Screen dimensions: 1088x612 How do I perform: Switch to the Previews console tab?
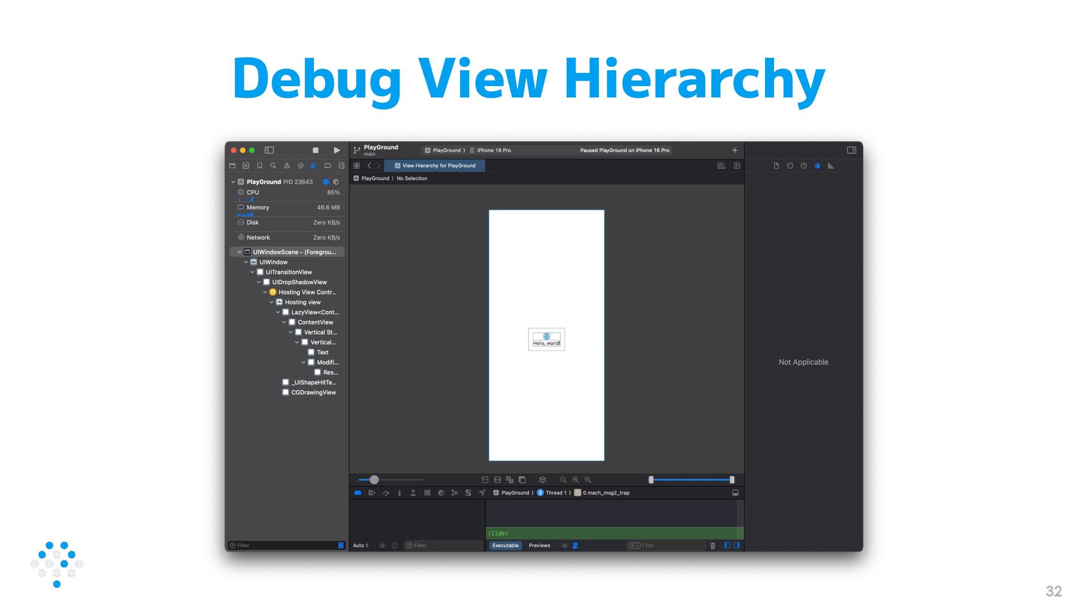click(539, 546)
